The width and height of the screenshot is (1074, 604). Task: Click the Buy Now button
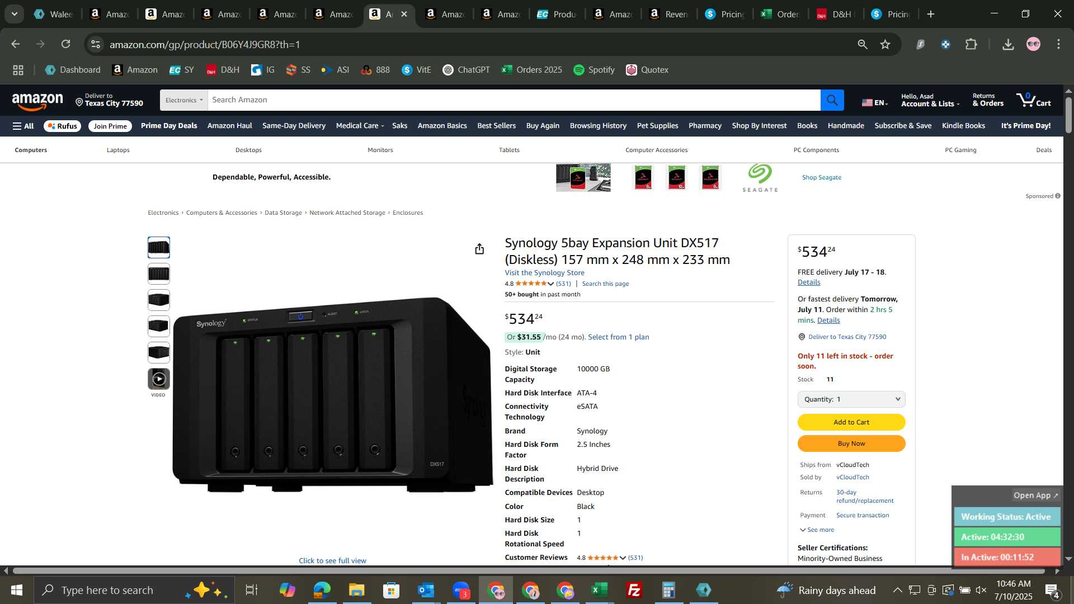851,443
